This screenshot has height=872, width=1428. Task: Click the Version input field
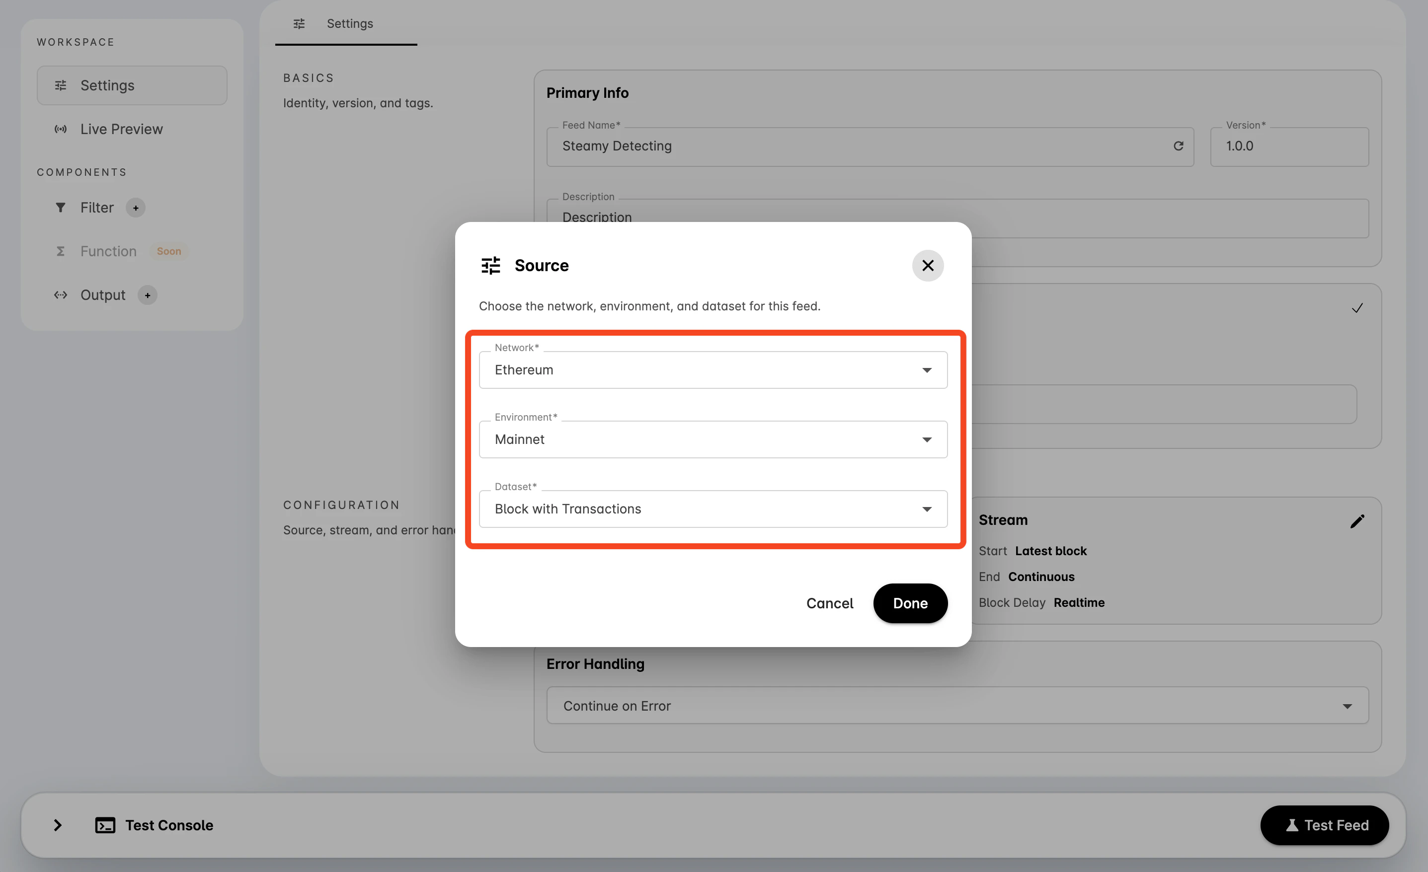[1289, 146]
